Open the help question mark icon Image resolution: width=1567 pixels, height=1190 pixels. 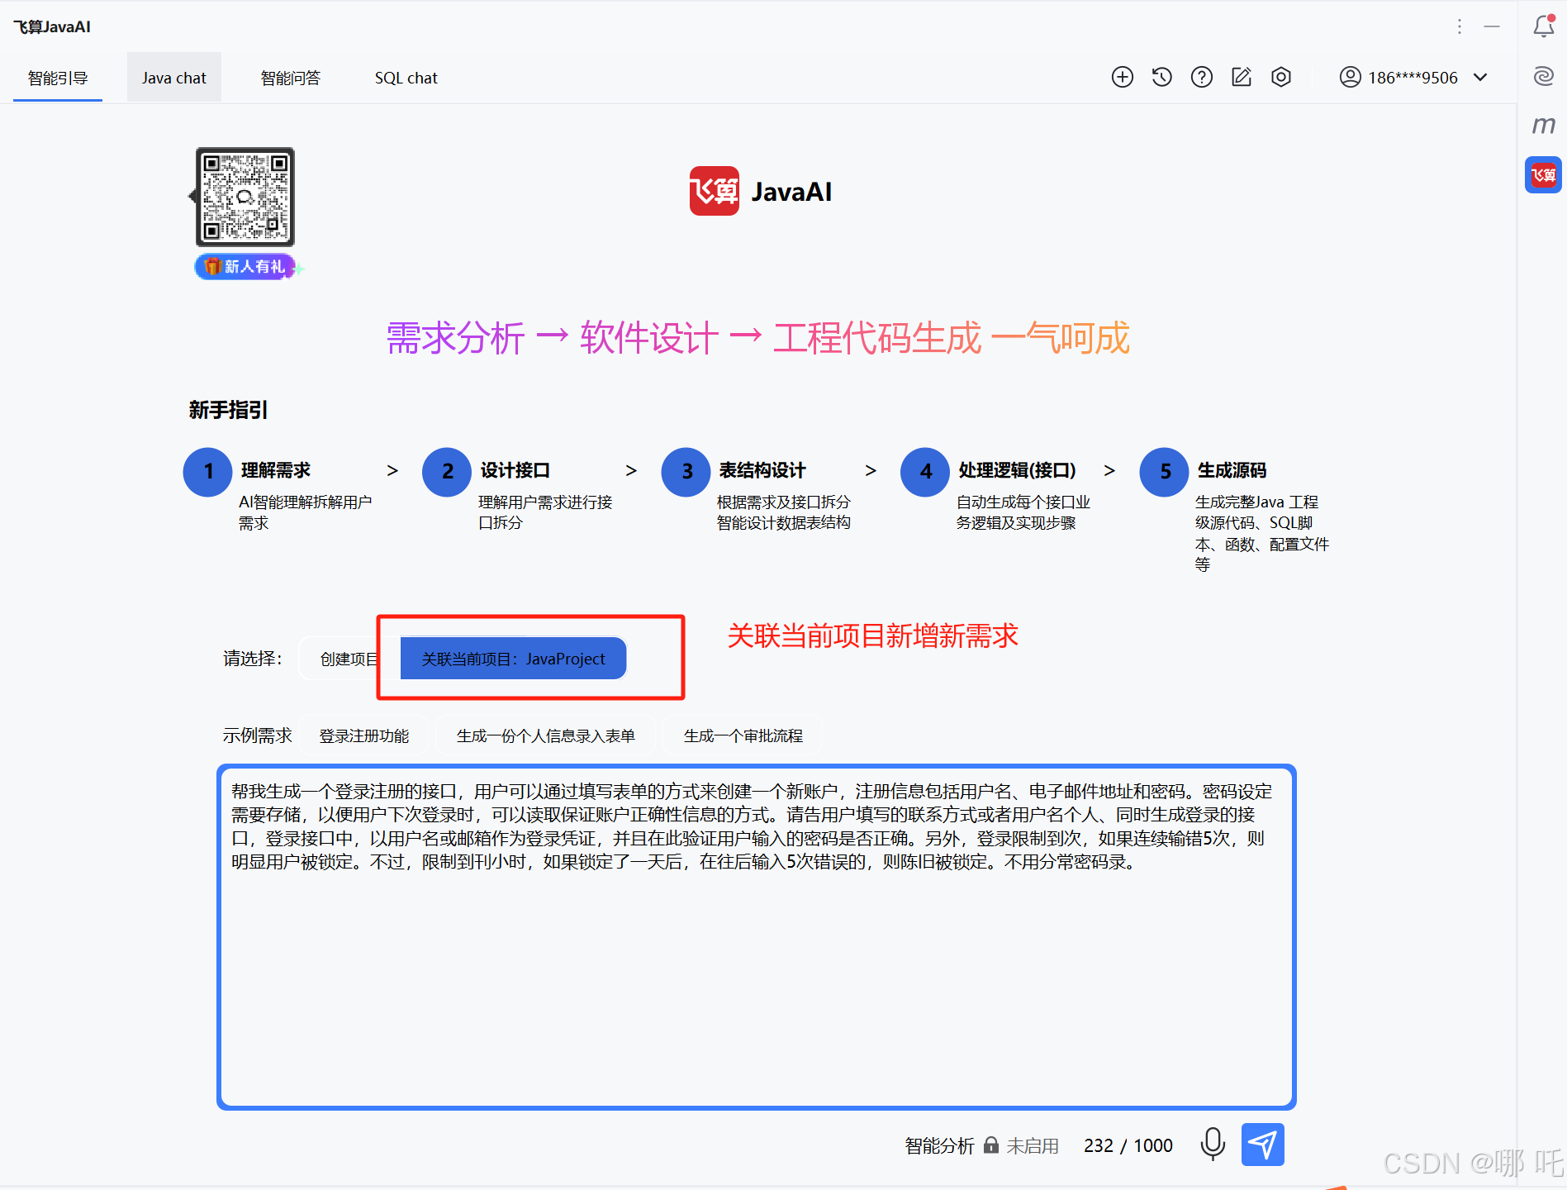tap(1201, 77)
